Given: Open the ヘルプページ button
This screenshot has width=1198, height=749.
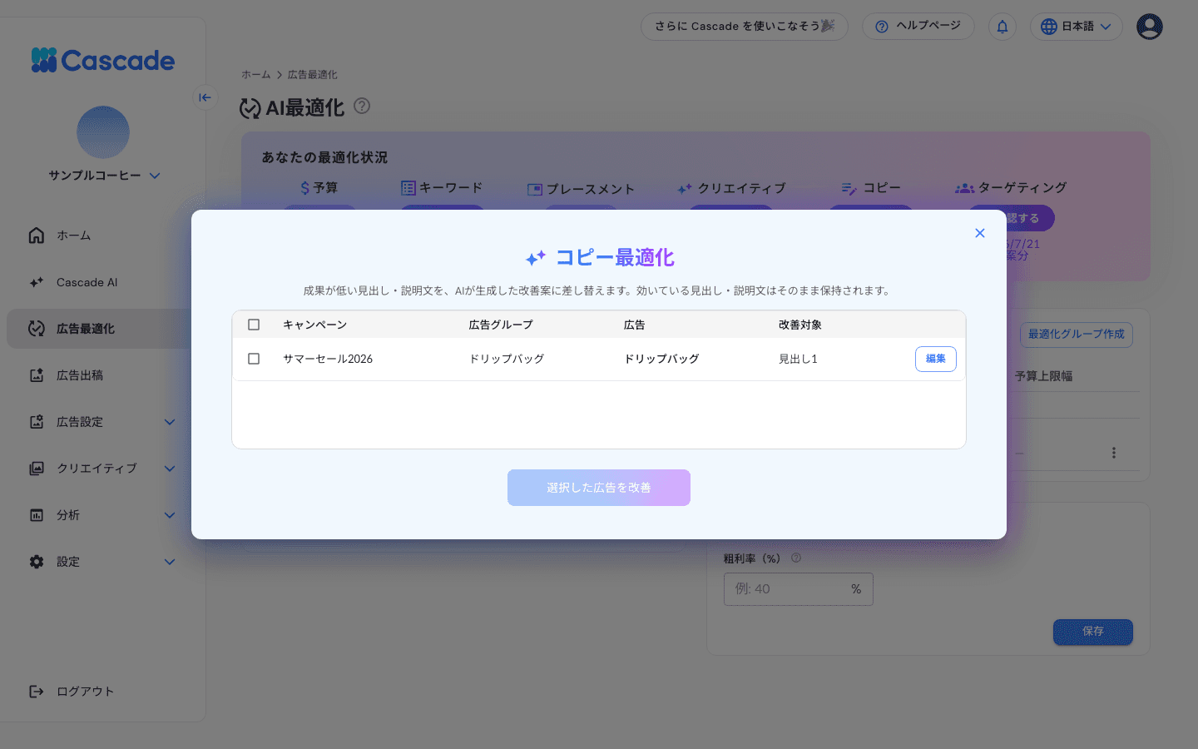Looking at the screenshot, I should coord(918,27).
